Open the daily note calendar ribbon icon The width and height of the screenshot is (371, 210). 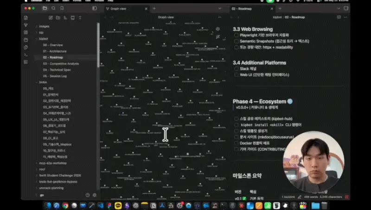pos(26,40)
